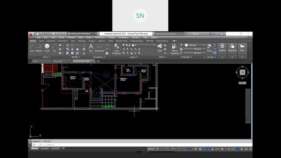Expand the Groups panel
The height and width of the screenshot is (158, 281).
tap(212, 57)
